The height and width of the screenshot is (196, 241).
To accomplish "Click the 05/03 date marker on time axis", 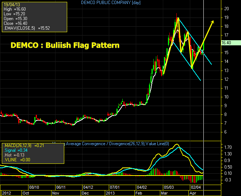I will (x=169, y=187).
